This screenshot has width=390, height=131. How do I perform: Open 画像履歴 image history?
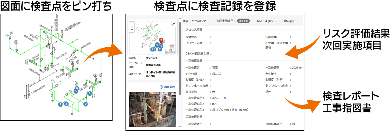(168, 87)
